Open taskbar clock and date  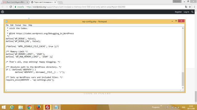[191, 107]
